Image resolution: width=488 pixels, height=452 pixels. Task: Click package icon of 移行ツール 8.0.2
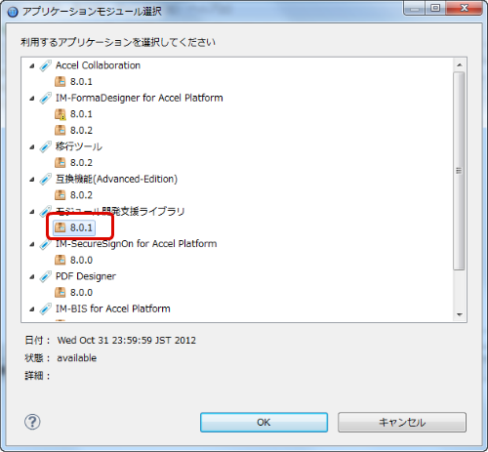point(60,162)
